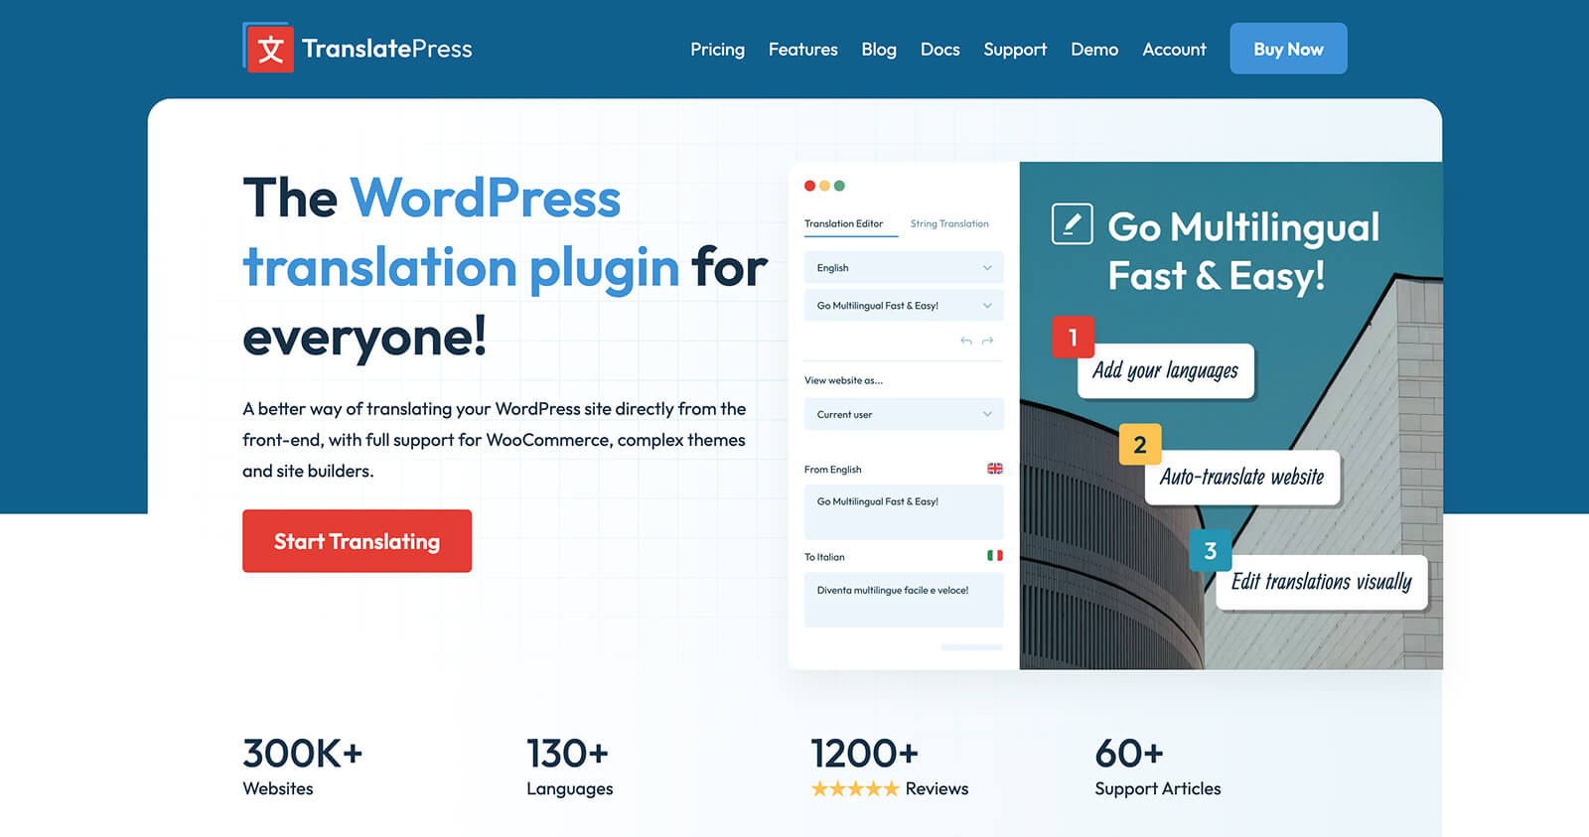
Task: Click the undo arrow icon
Action: [x=966, y=341]
